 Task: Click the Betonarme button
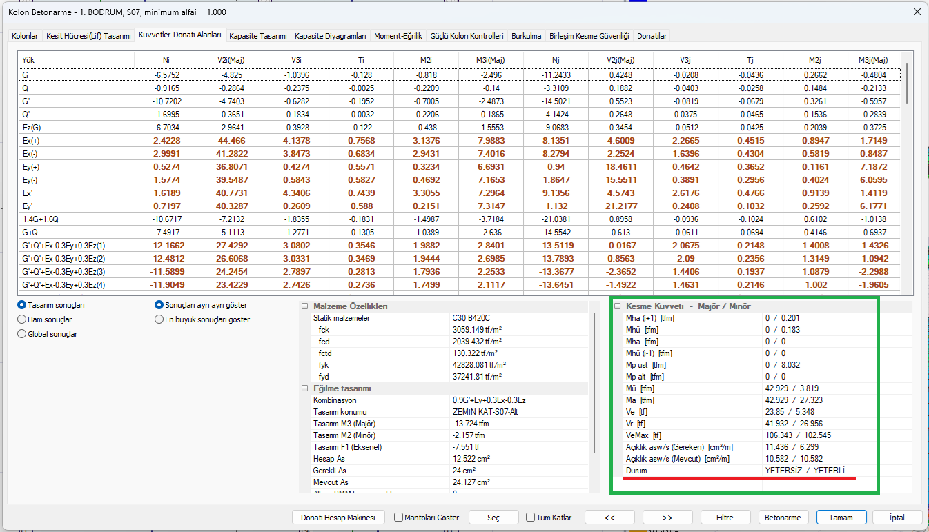pos(783,518)
